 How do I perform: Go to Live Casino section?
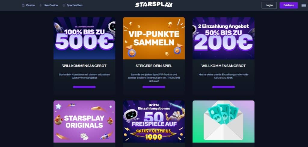point(51,5)
